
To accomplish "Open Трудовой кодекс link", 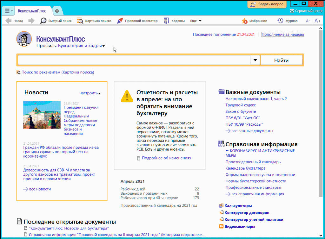I will 241,105.
